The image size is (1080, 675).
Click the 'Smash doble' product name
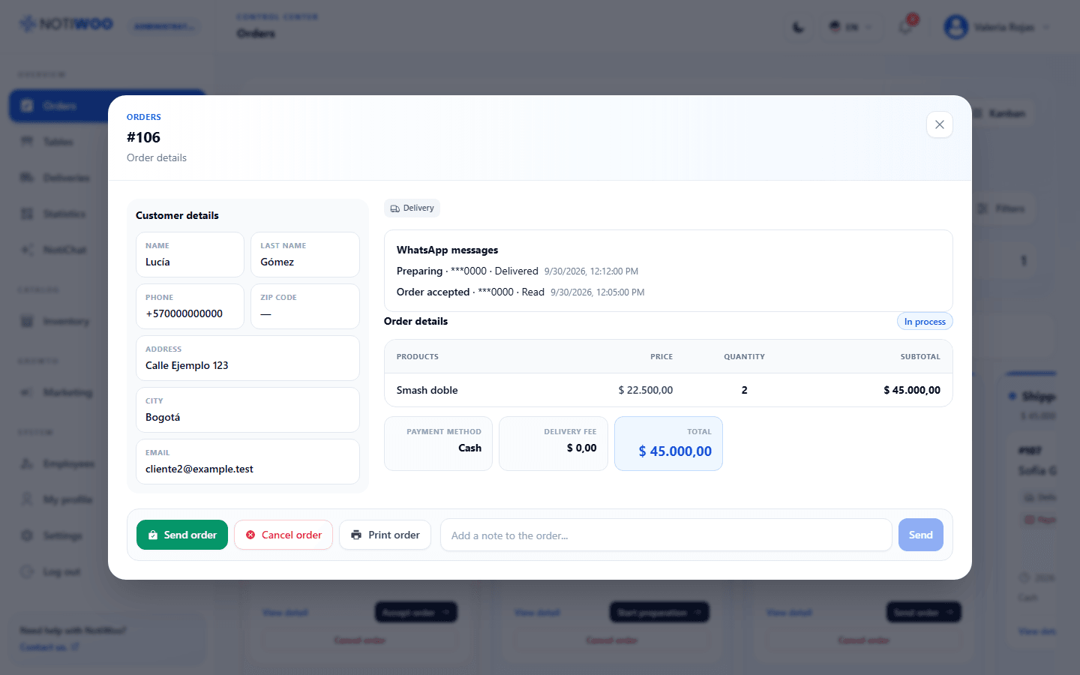tap(427, 390)
